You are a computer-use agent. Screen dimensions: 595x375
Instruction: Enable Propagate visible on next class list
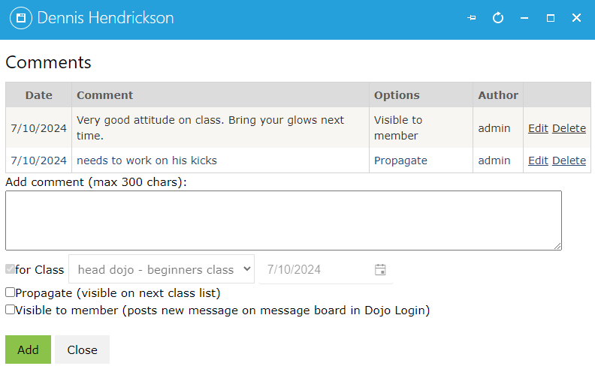click(11, 292)
